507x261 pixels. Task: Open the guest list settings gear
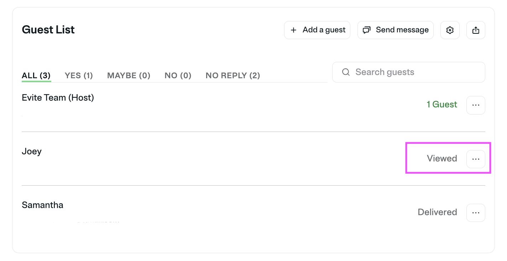(x=450, y=30)
